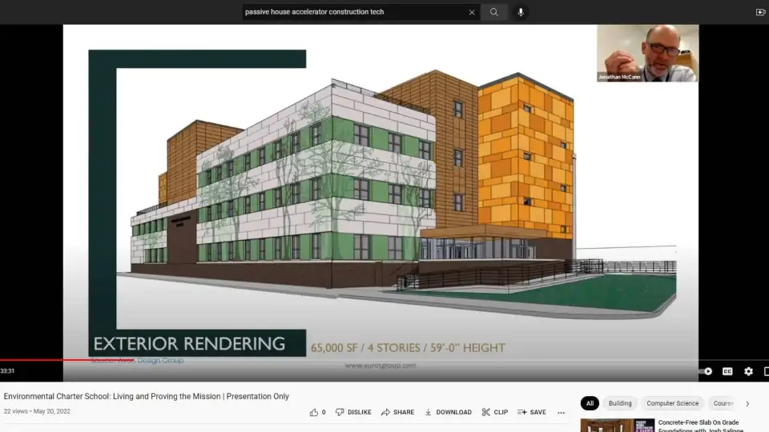Start voice search with microphone
The height and width of the screenshot is (432, 769).
tap(521, 12)
